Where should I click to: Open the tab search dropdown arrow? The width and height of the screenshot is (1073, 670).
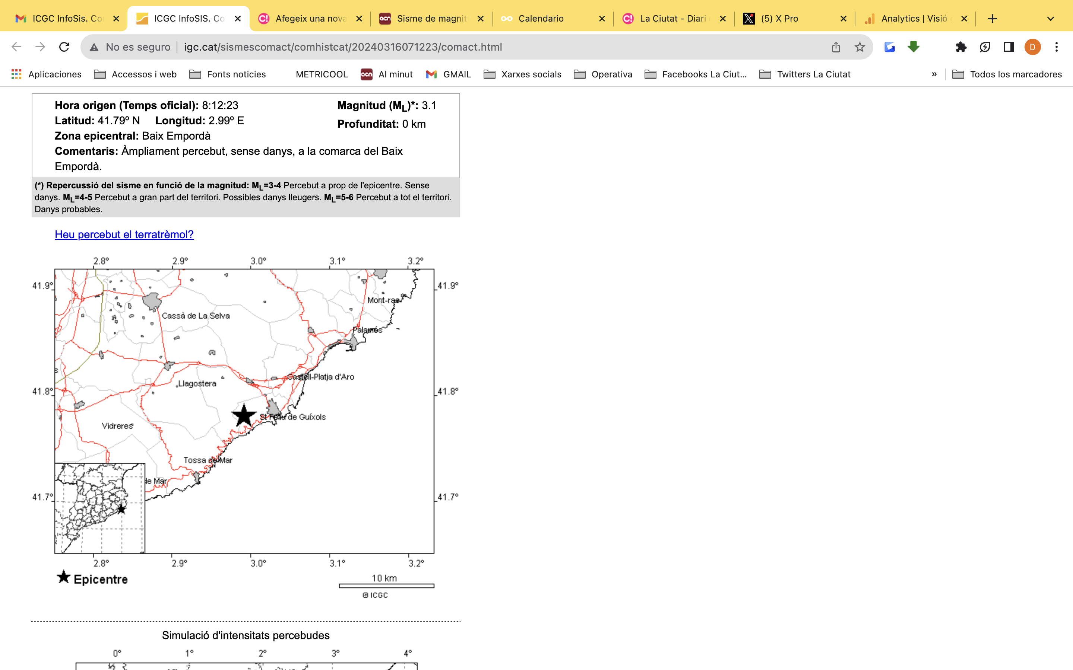tap(1050, 19)
